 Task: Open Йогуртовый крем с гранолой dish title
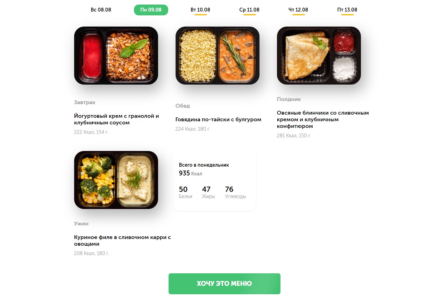tap(116, 119)
